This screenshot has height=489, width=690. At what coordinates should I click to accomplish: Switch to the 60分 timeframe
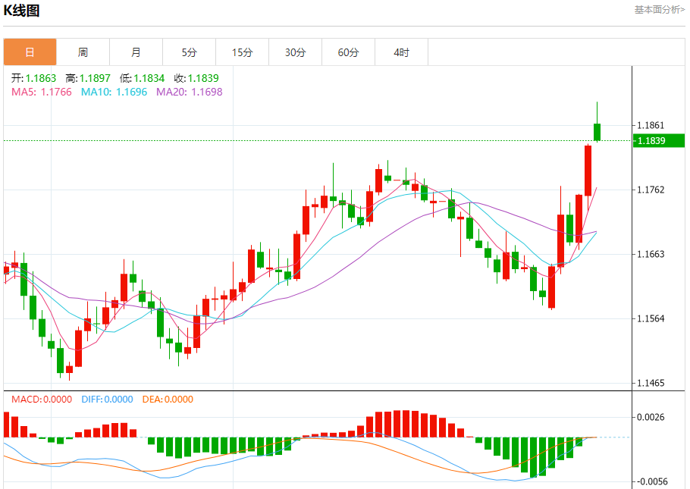(348, 52)
